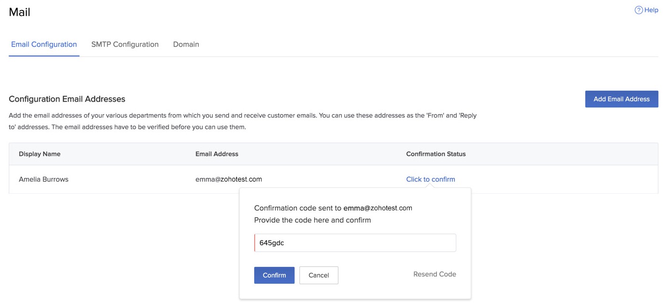Click emma@zohotest.com in the table row
672x306 pixels.
(x=229, y=179)
